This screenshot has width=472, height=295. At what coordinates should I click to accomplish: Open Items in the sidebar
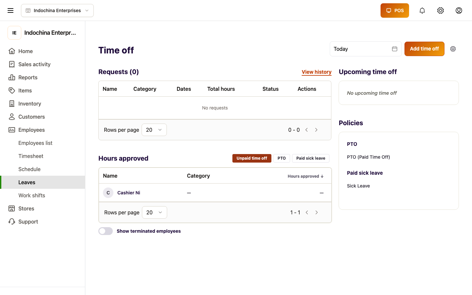pos(43,90)
